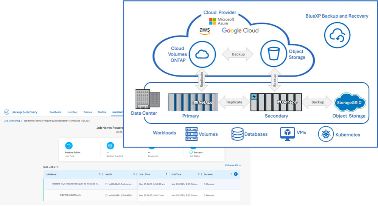The height and width of the screenshot is (206, 378).
Task: Click the Secondary NetApp storage image
Action: [x=276, y=102]
